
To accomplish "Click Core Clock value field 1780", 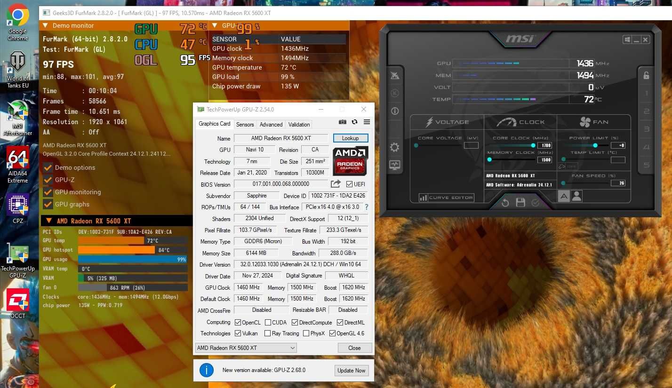I will tap(544, 145).
